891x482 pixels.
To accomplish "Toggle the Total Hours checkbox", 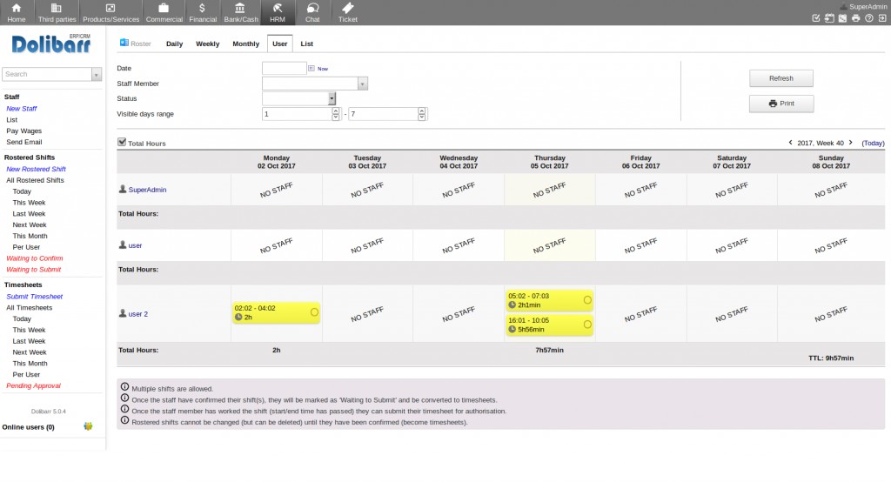I will [122, 142].
